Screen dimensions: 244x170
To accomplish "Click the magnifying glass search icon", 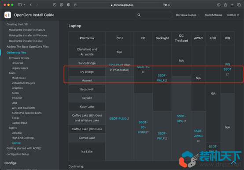I will click(139, 15).
